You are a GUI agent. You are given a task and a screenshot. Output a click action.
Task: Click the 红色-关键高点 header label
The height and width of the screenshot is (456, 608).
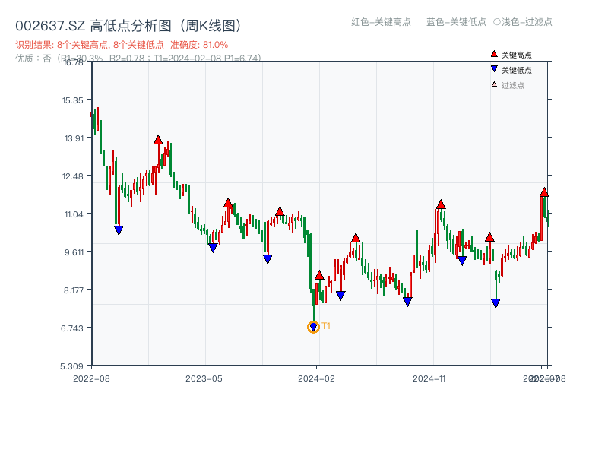coord(381,22)
